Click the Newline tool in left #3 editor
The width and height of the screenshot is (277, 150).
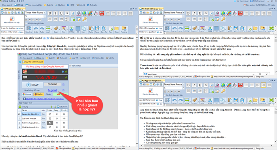click(28, 30)
